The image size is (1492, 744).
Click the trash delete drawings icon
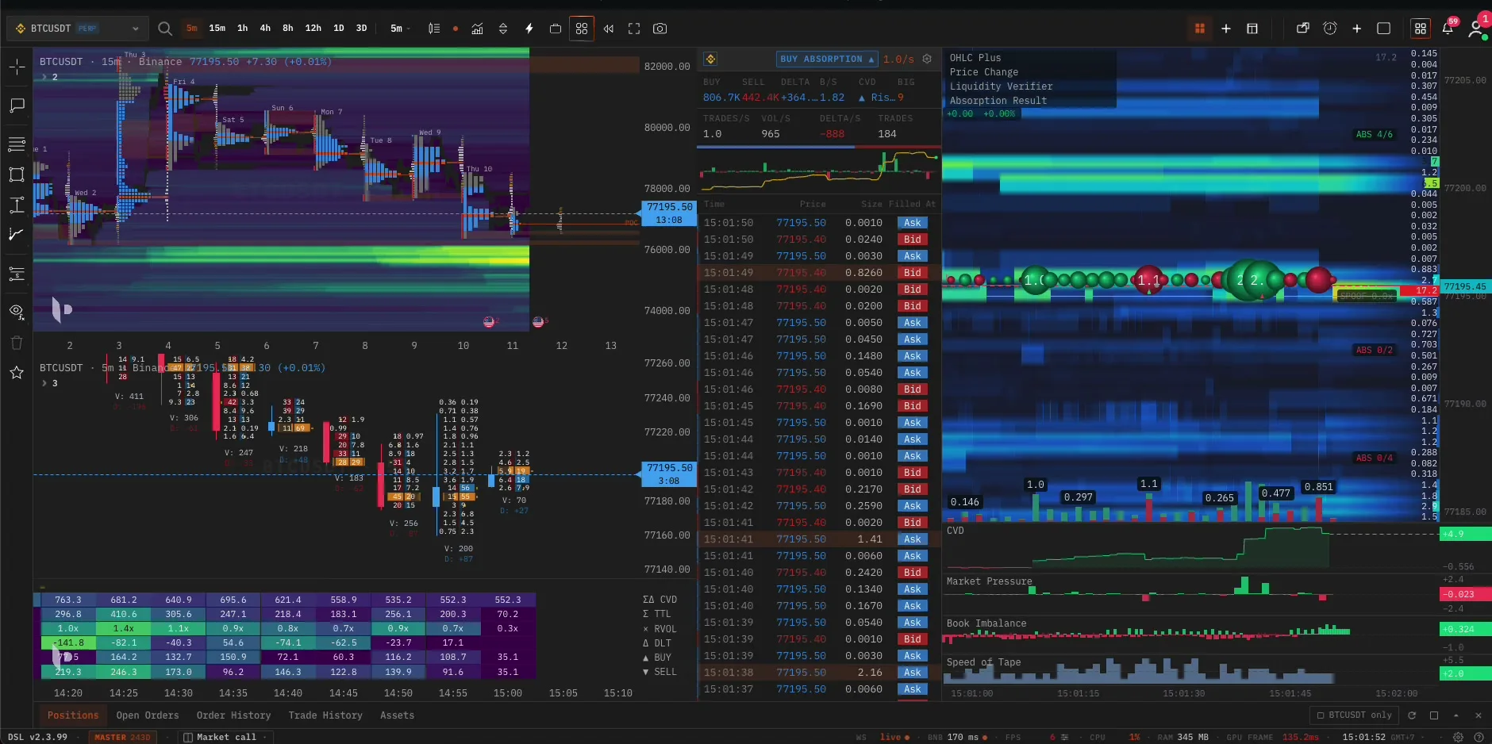tap(17, 343)
